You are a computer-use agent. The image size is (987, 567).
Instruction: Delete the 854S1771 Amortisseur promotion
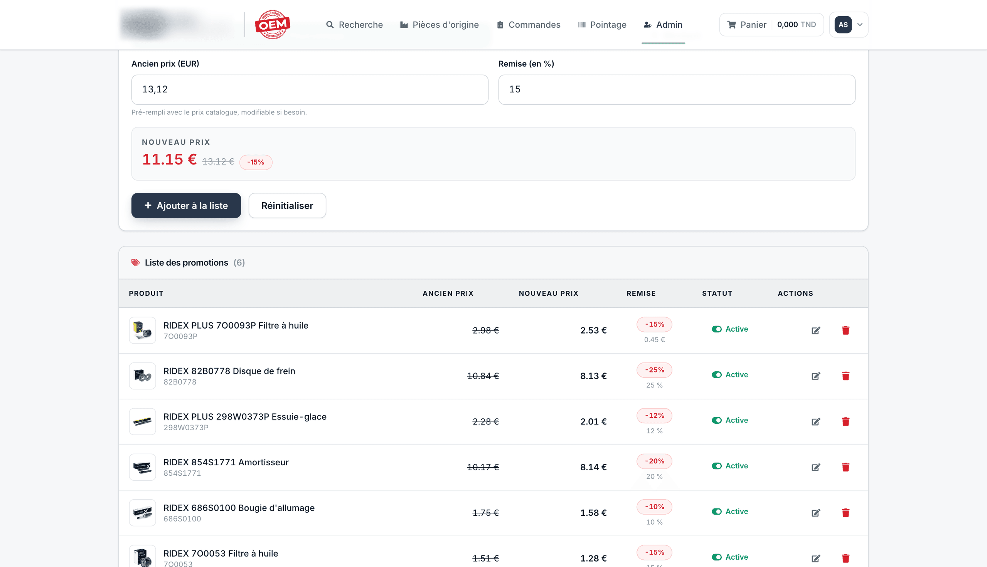[x=845, y=467]
